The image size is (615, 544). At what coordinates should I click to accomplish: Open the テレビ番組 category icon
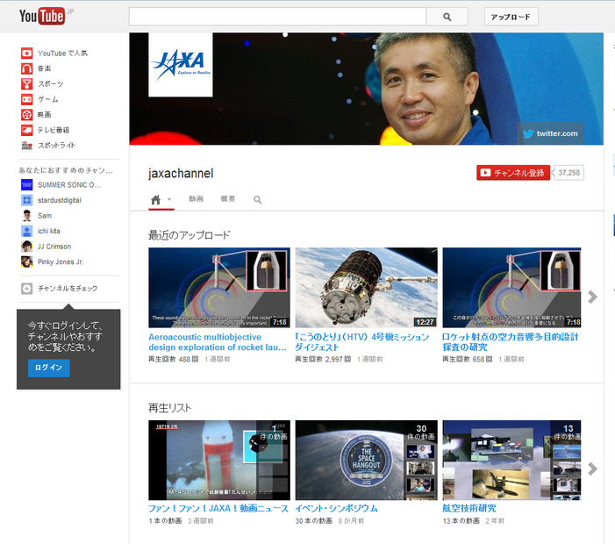[x=26, y=130]
